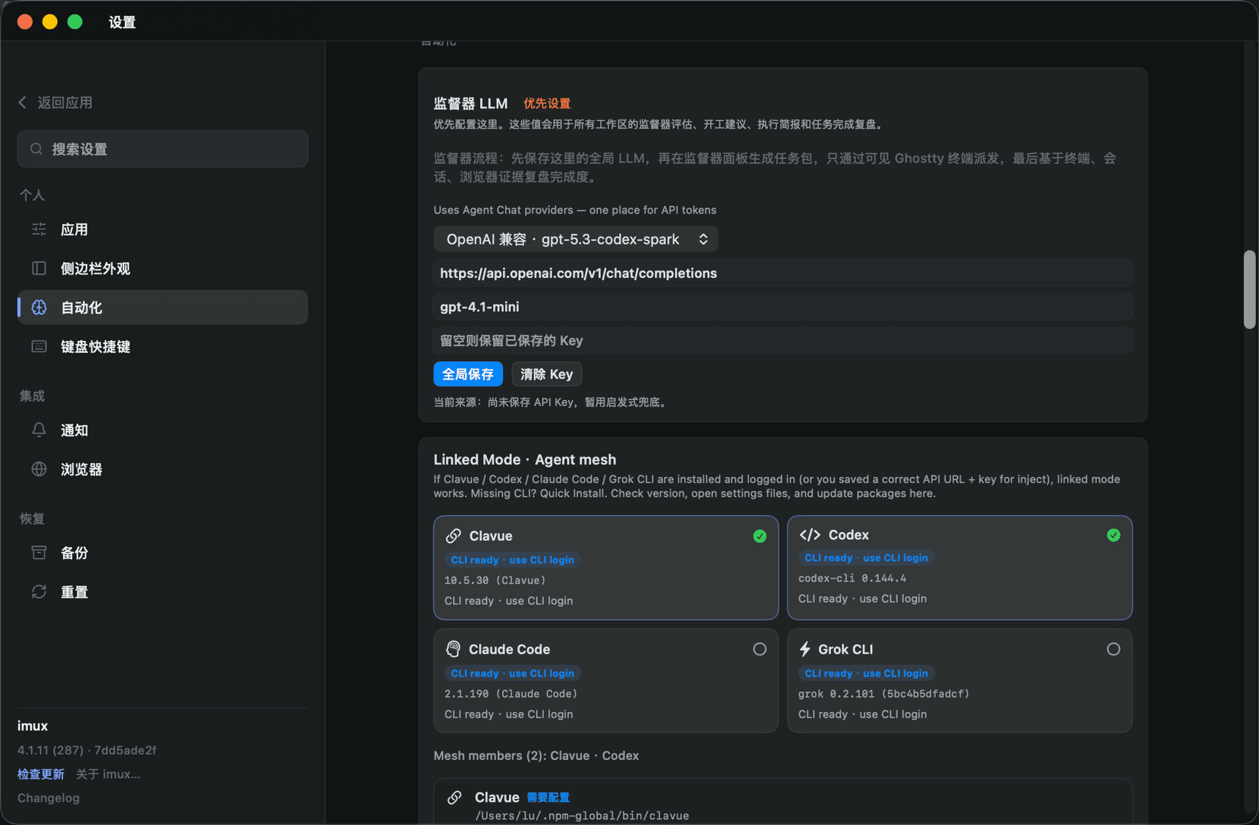Open the 应用 settings section
This screenshot has height=825, width=1259.
pyautogui.click(x=163, y=229)
